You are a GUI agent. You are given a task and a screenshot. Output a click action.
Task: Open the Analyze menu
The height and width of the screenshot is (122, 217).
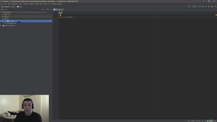[x=26, y=4]
